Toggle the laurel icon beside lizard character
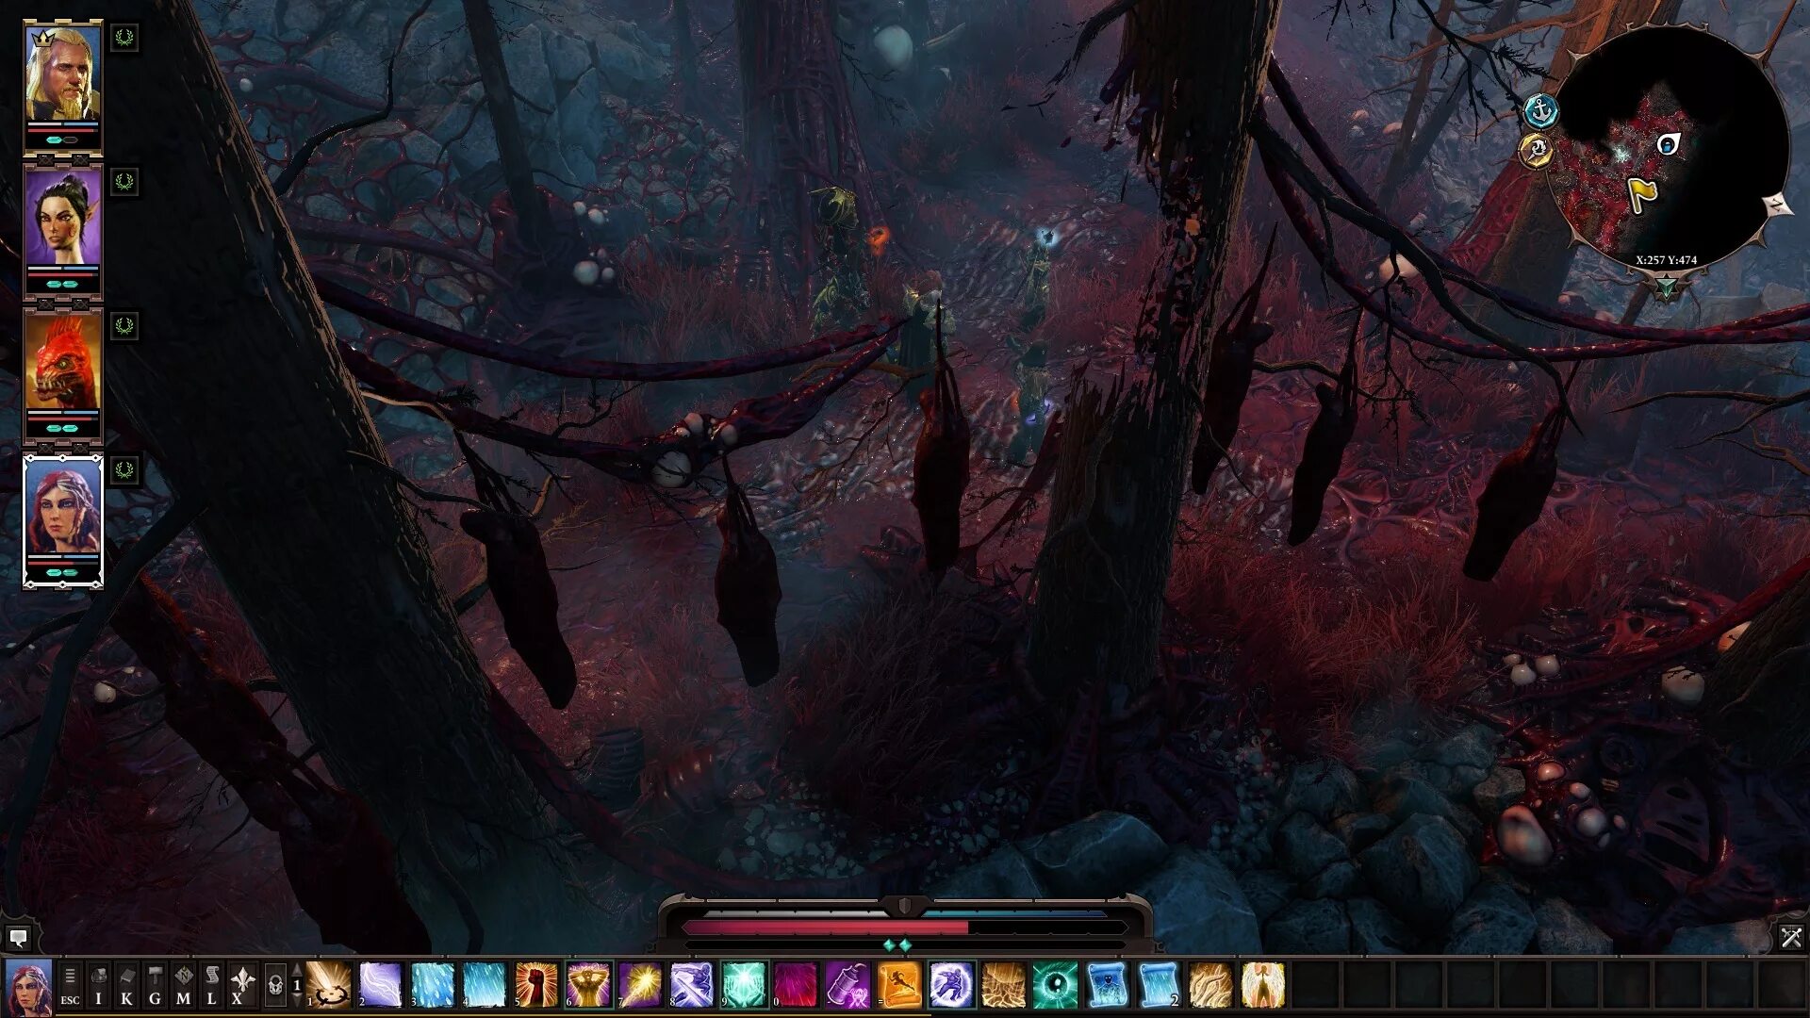Image resolution: width=1810 pixels, height=1018 pixels. (x=123, y=327)
